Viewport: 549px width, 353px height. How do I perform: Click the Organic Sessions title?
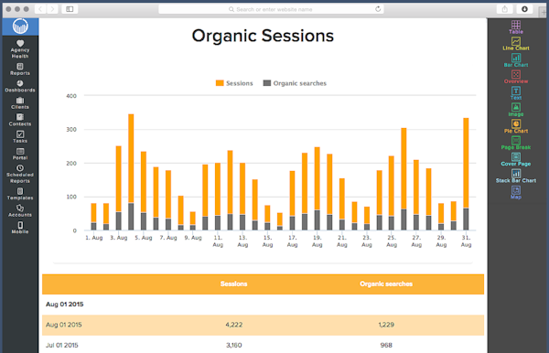263,36
